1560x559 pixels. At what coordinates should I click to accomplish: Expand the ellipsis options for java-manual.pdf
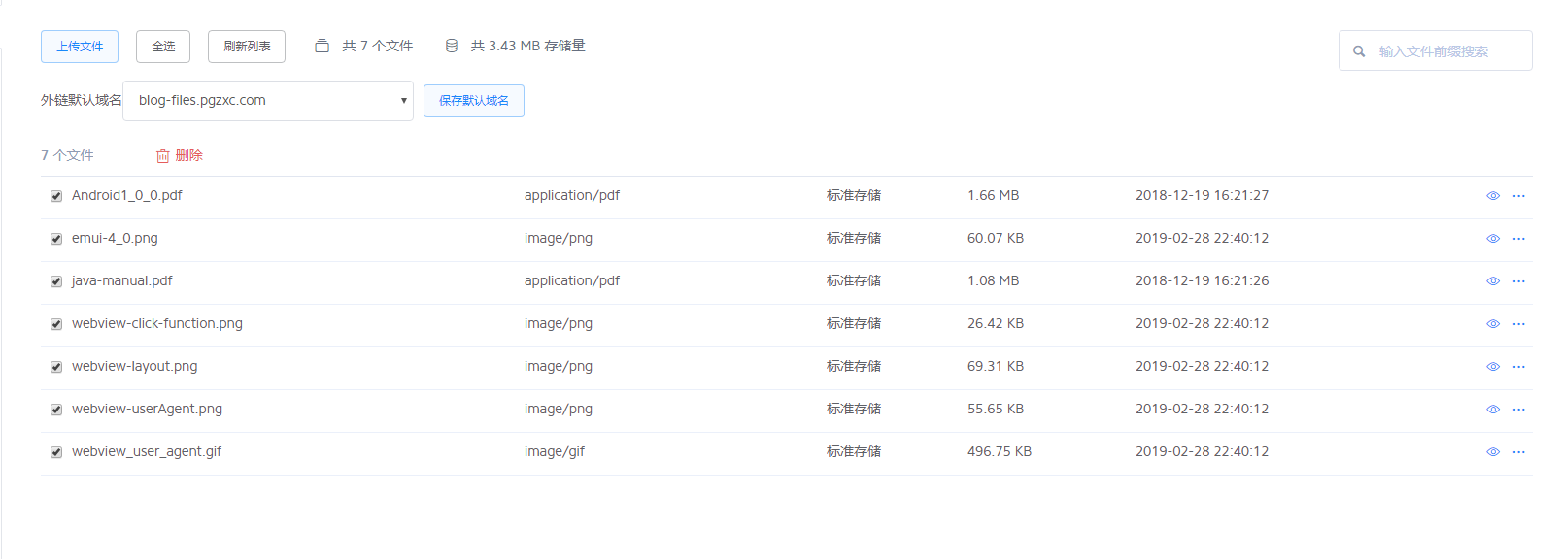click(x=1518, y=281)
